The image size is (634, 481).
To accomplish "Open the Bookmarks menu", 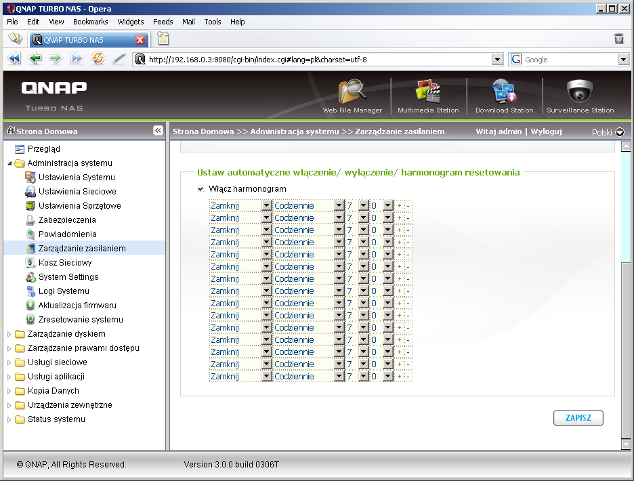I will point(91,22).
